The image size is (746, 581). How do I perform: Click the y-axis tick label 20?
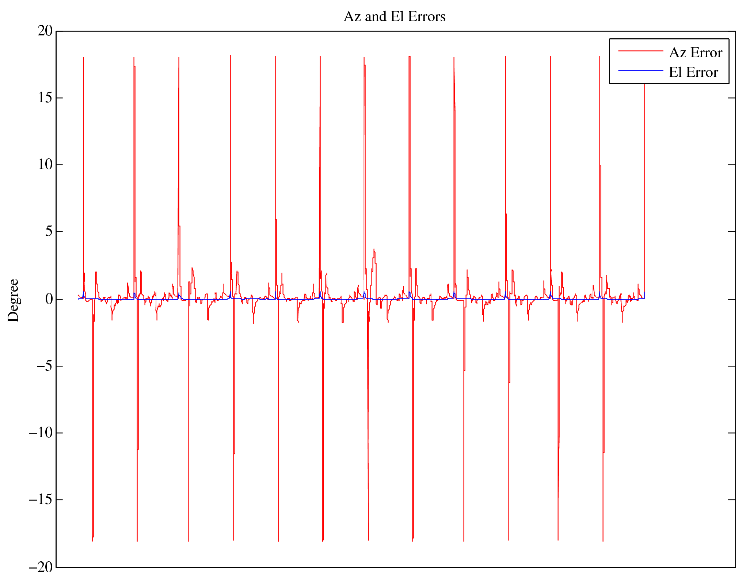point(45,31)
